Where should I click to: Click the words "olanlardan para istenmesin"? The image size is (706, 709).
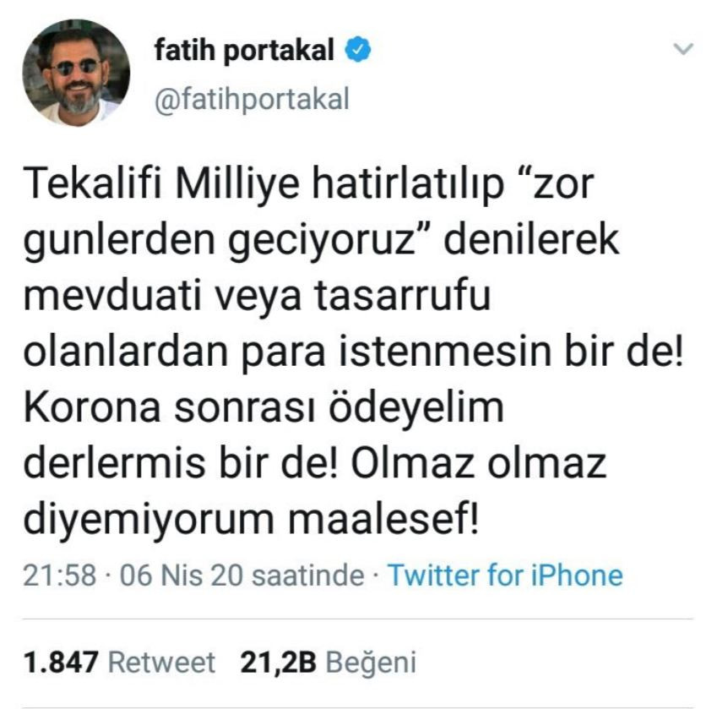pyautogui.click(x=287, y=352)
